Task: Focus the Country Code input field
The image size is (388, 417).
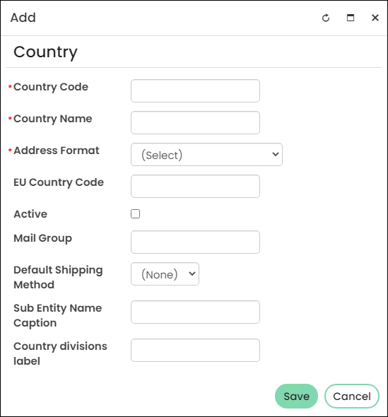Action: [x=195, y=90]
